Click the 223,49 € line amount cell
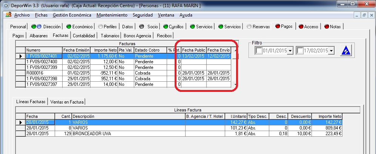 (327, 134)
